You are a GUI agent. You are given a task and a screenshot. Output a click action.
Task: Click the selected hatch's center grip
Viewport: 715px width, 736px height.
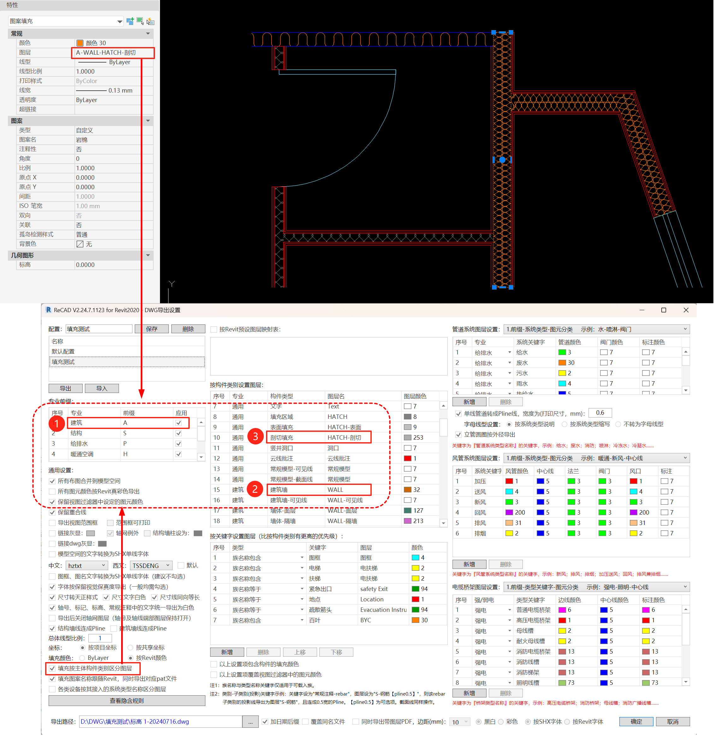[502, 160]
